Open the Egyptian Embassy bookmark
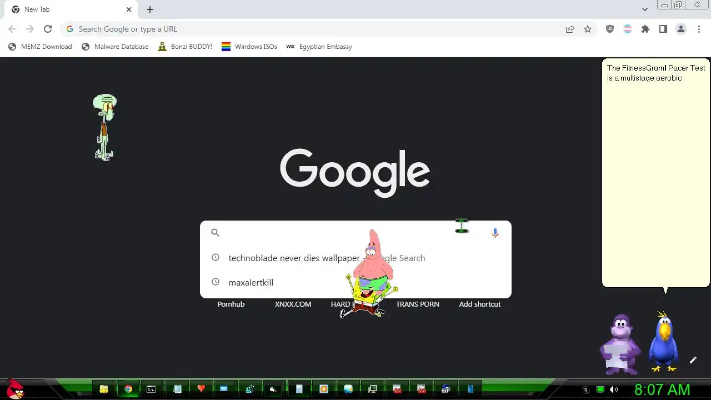 pyautogui.click(x=319, y=47)
